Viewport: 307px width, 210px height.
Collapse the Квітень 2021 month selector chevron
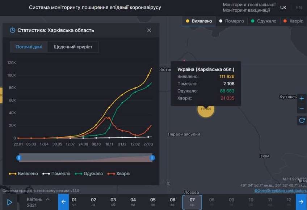48,198
